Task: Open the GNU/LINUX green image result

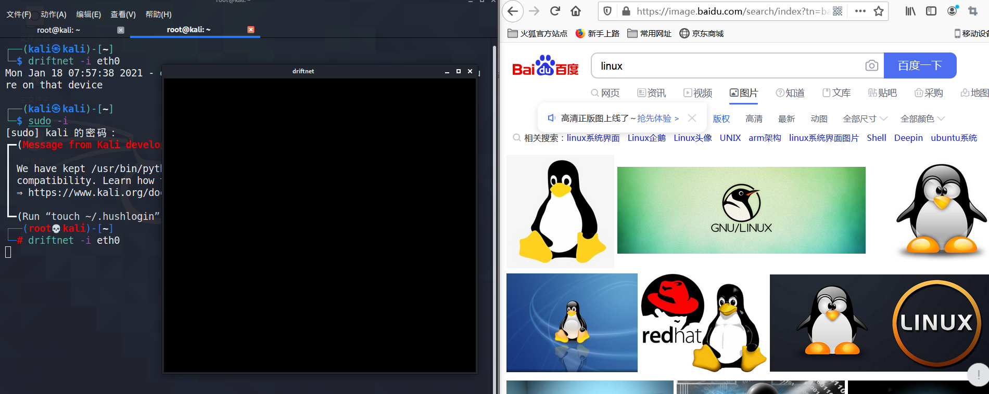Action: [x=741, y=210]
